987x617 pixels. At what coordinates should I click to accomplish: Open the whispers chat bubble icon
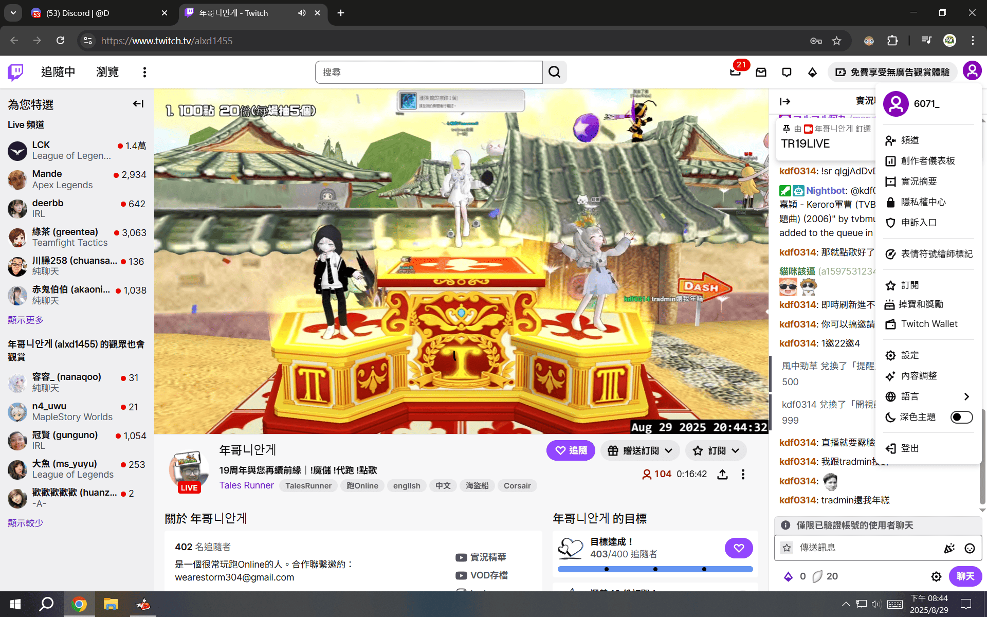tap(787, 72)
